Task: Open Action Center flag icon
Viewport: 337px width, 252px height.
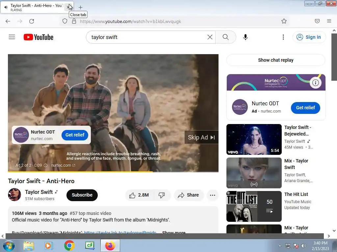Action: click(x=296, y=246)
